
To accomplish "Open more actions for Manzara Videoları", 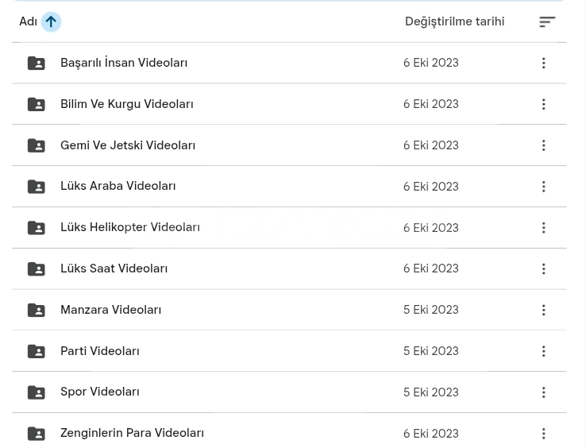I will (x=543, y=310).
